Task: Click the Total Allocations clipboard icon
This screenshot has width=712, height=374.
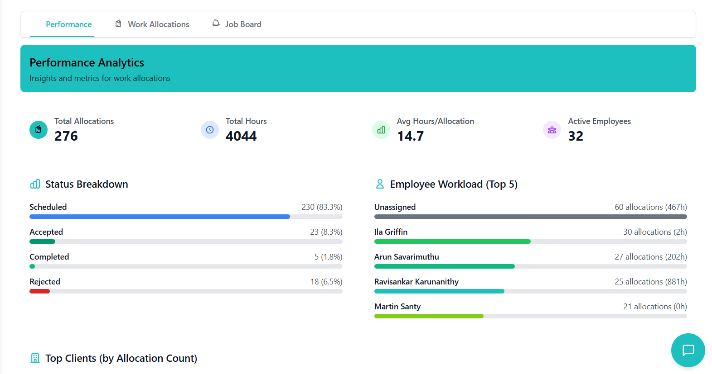Action: click(39, 130)
